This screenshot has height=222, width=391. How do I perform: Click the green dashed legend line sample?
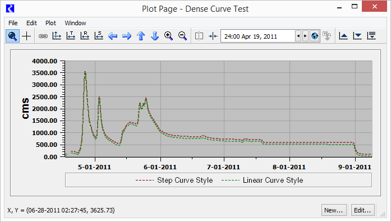tap(231, 180)
